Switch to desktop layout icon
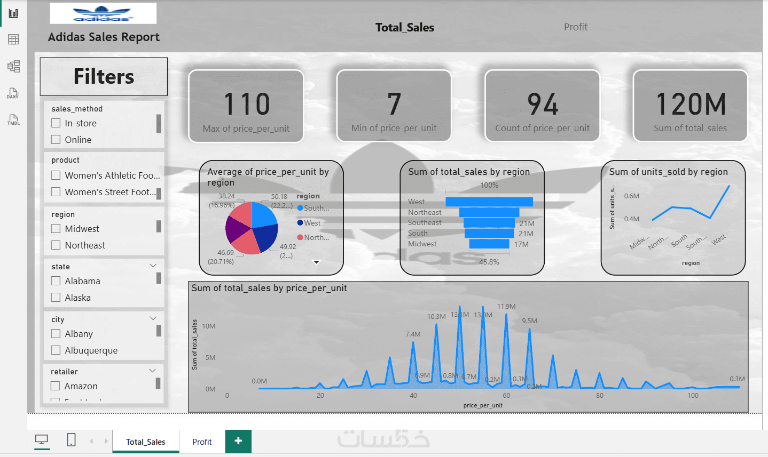Image resolution: width=768 pixels, height=457 pixels. tap(42, 440)
